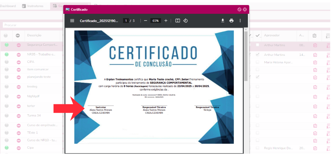
Task: Rotate the PDF document
Action: pyautogui.click(x=185, y=21)
